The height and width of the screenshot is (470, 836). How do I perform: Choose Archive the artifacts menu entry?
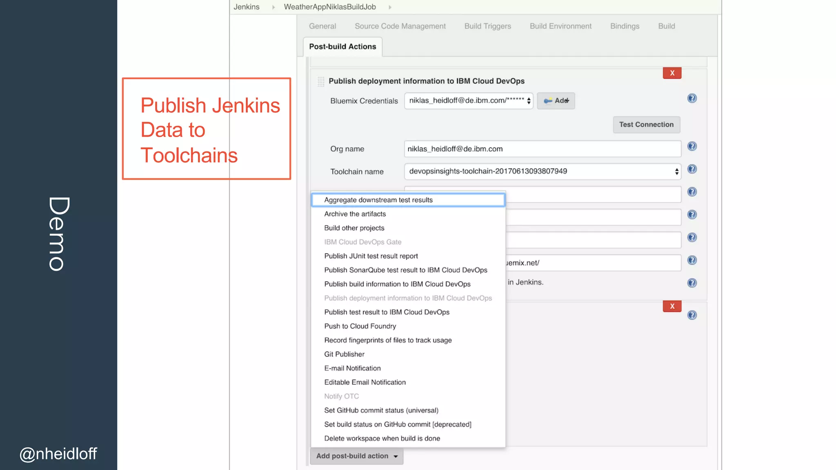[408, 214]
